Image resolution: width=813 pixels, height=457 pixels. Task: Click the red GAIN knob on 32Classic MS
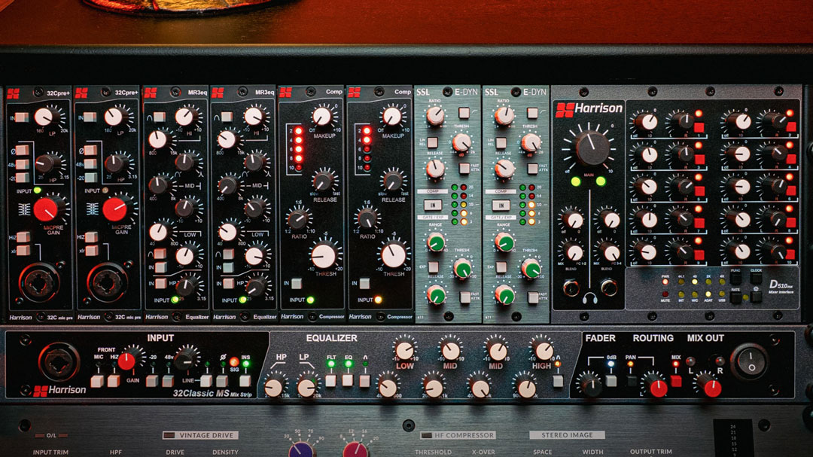(x=126, y=361)
